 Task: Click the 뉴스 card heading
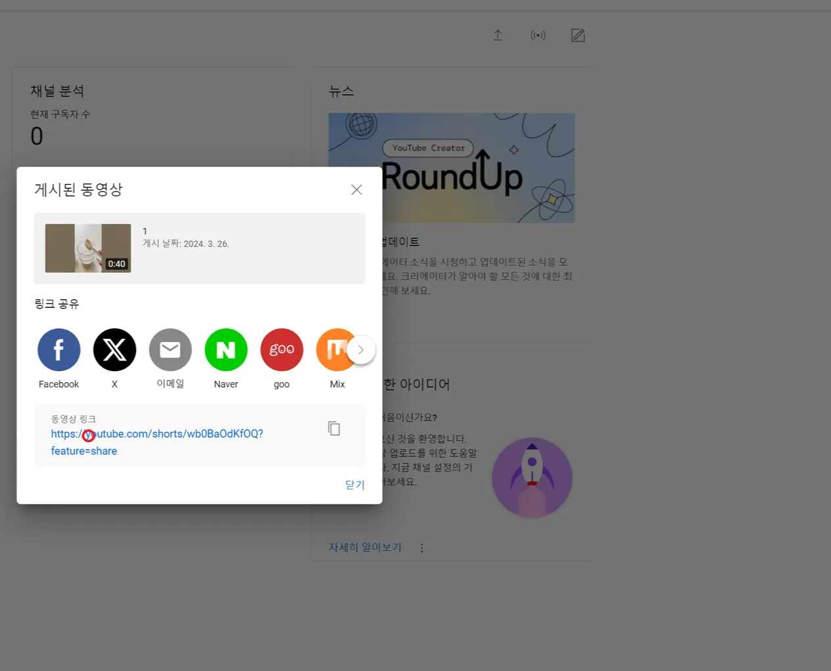click(x=341, y=91)
